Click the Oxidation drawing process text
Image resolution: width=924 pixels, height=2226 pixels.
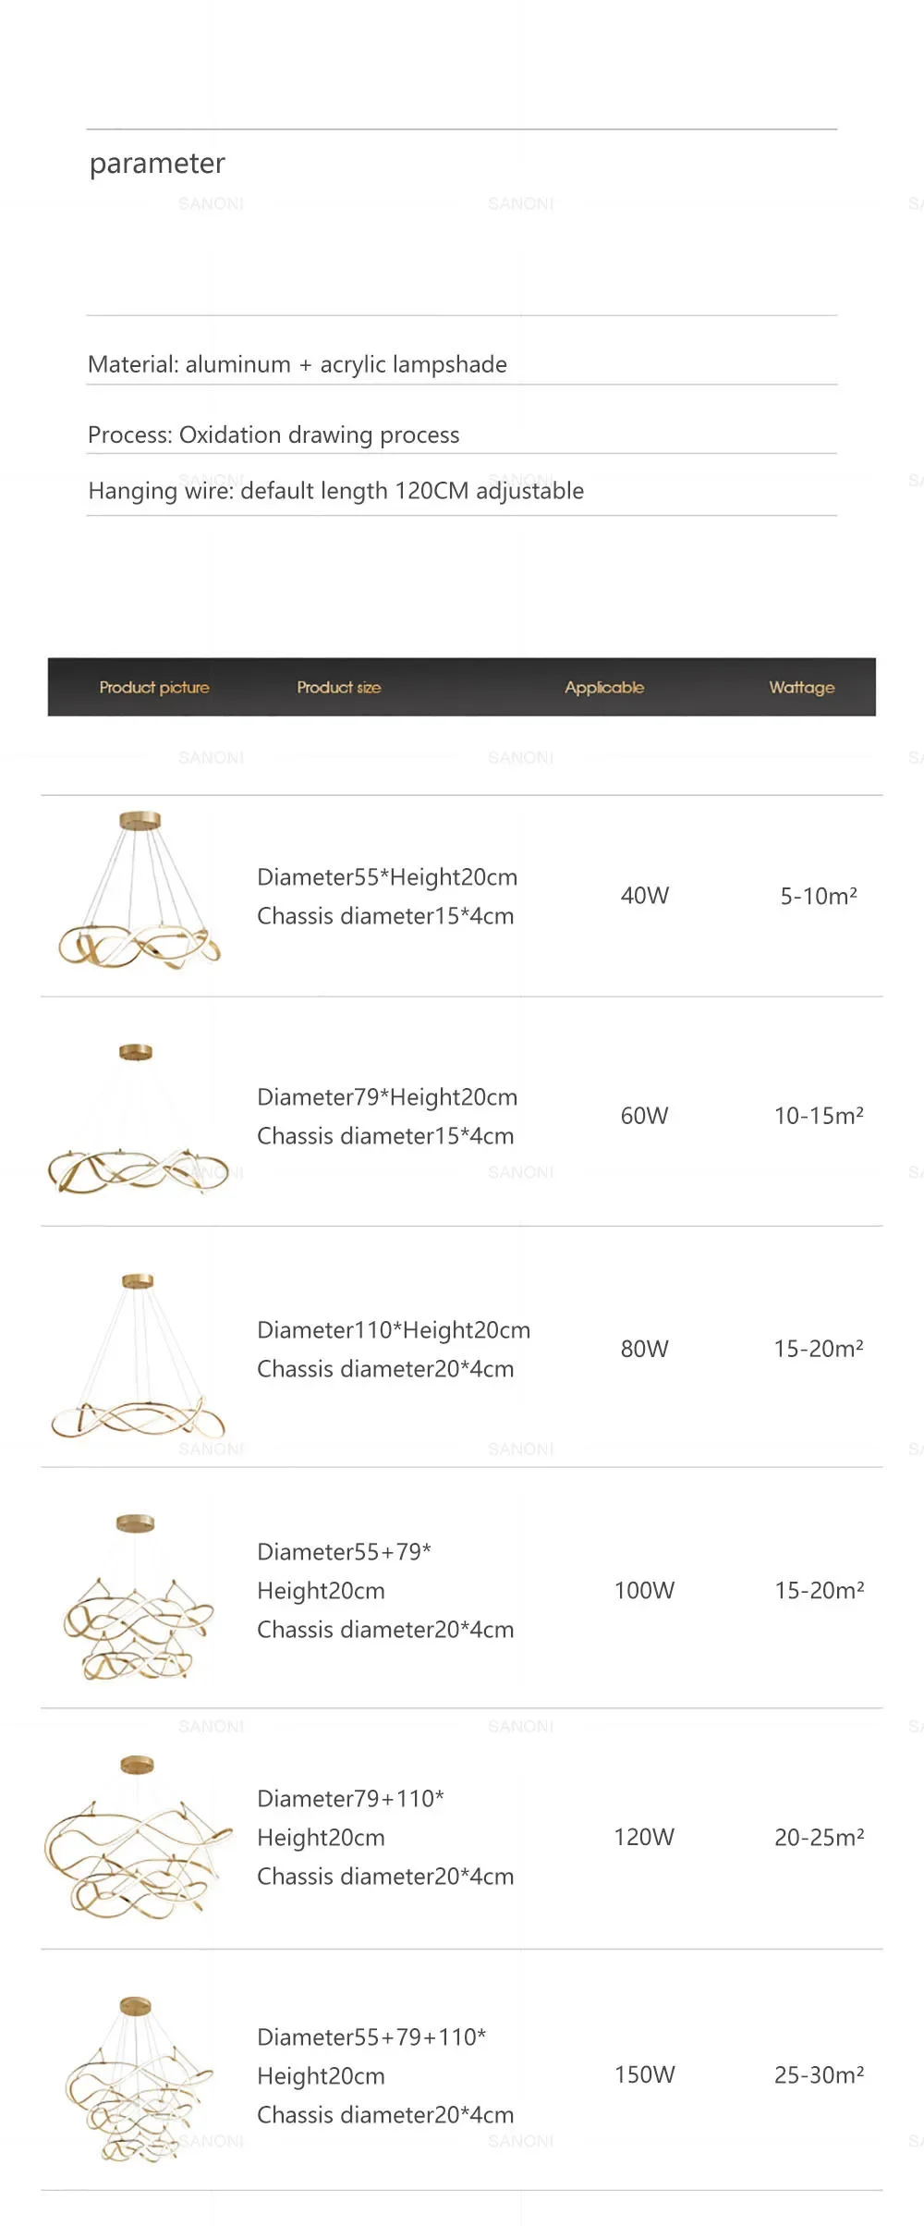point(320,434)
